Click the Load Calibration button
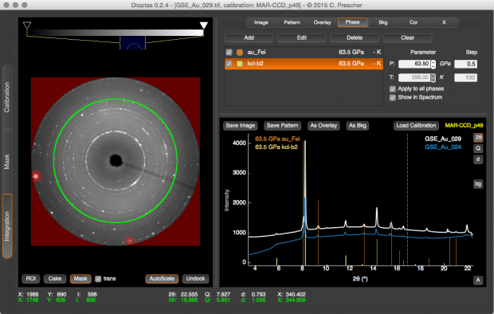 (416, 125)
